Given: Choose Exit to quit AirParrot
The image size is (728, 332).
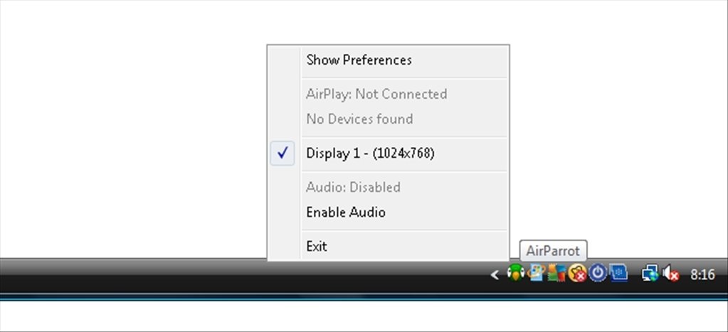Looking at the screenshot, I should click(388, 246).
